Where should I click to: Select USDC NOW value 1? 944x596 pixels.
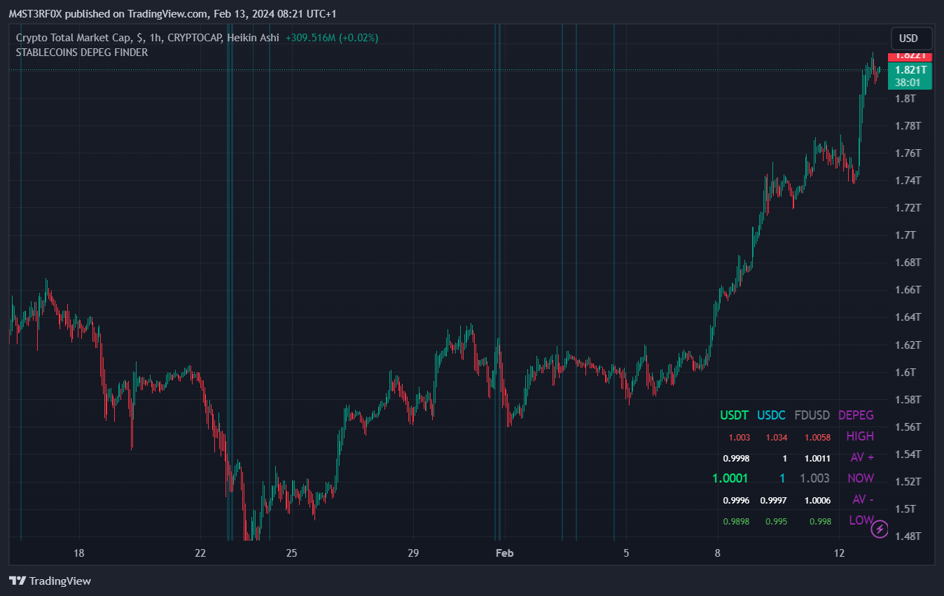pyautogui.click(x=782, y=478)
